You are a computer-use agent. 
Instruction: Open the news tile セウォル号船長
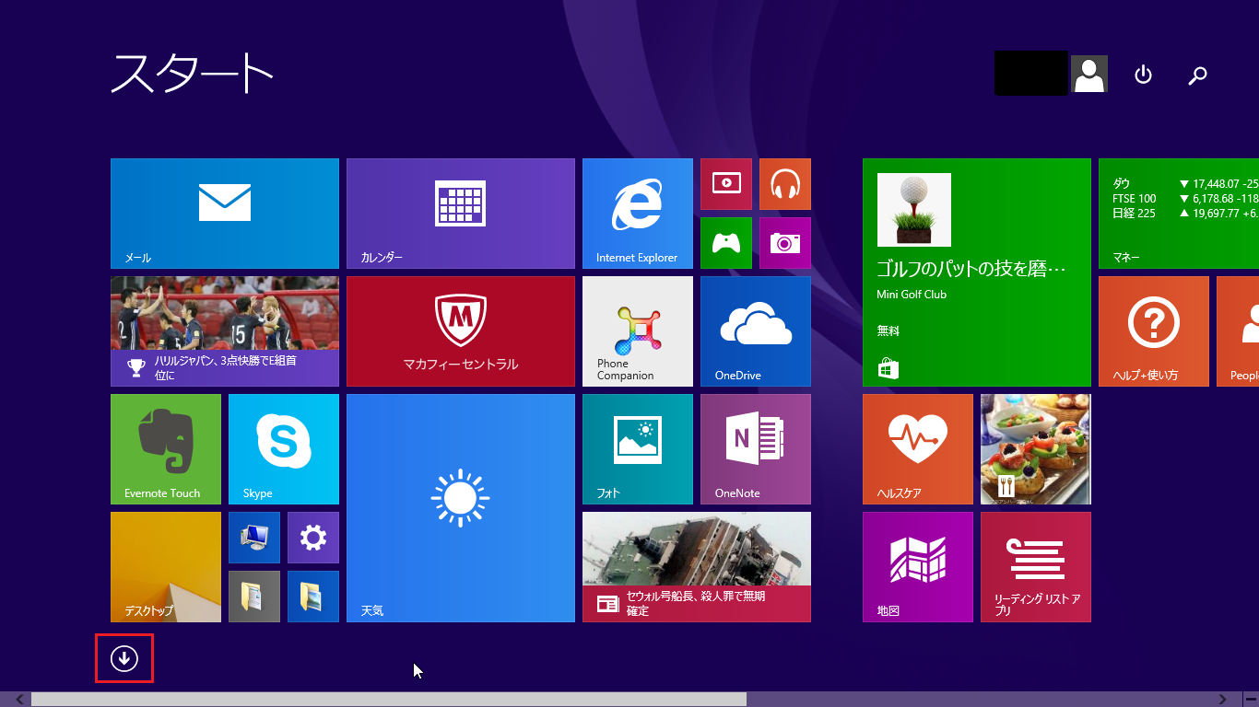[x=697, y=567]
